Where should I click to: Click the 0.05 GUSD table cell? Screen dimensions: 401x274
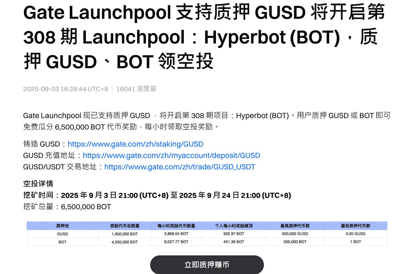pyautogui.click(x=356, y=234)
